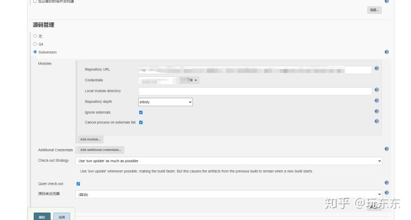Select the Git radio button
411x220 pixels.
click(35, 44)
